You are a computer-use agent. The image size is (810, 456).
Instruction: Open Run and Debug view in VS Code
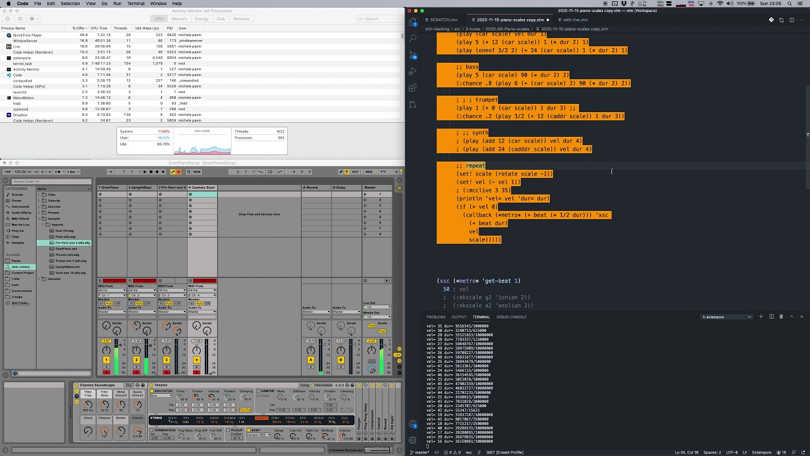(x=413, y=72)
